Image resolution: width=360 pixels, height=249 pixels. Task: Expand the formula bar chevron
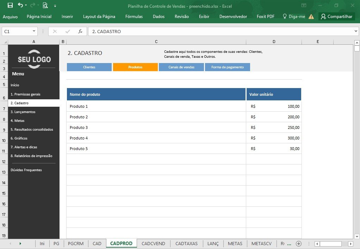click(x=356, y=31)
